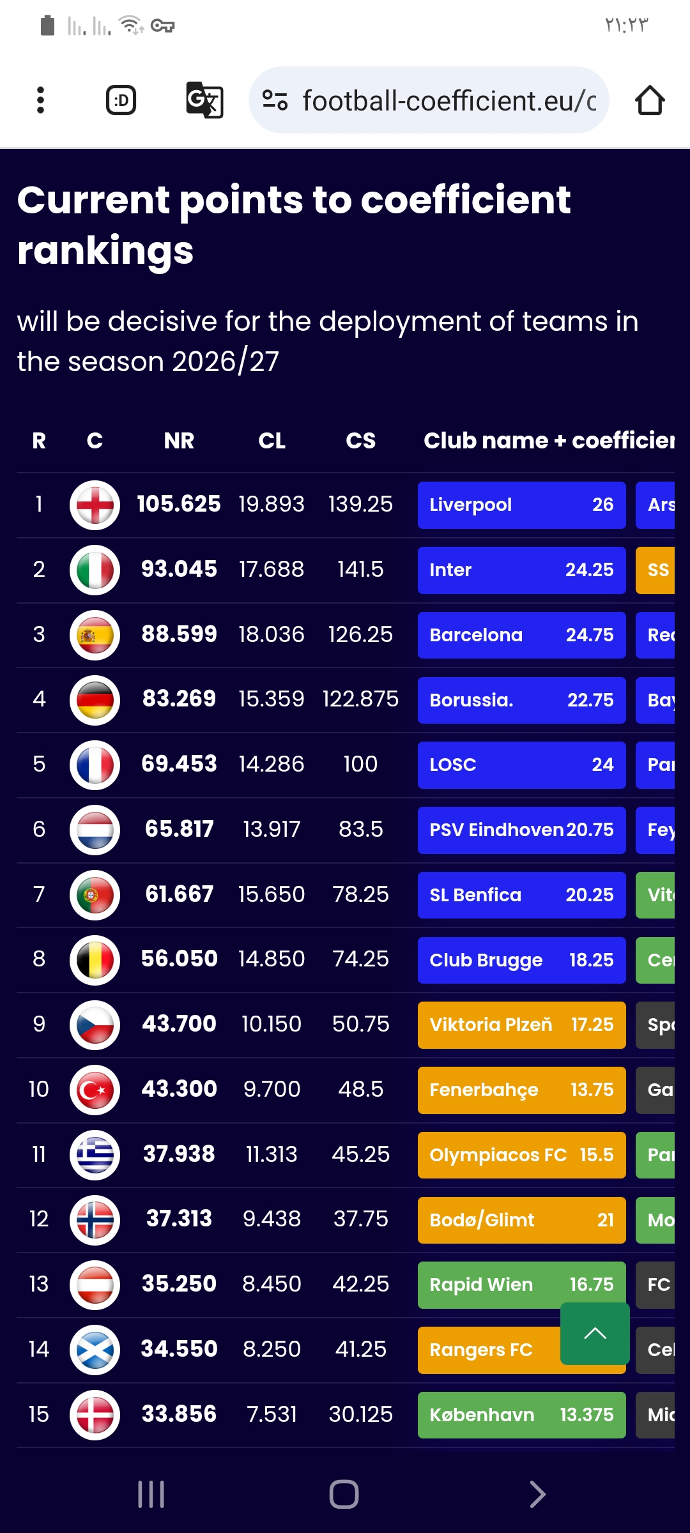690x1533 pixels.
Task: Open the browser three-dot menu
Action: pos(41,100)
